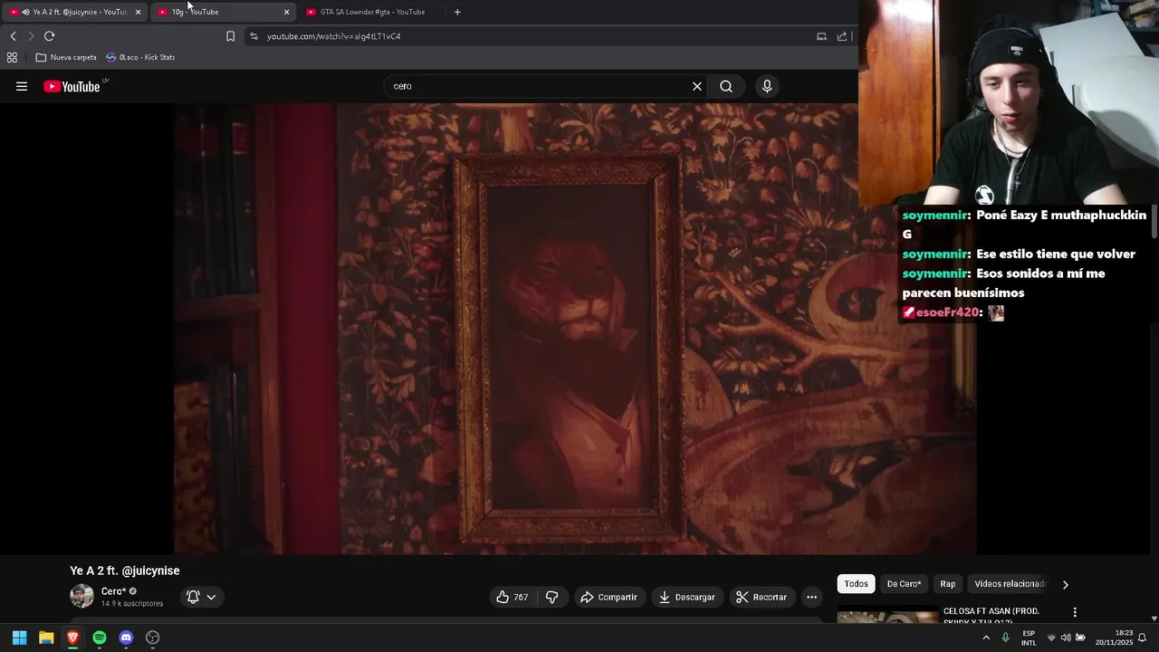Viewport: 1159px width, 652px height.
Task: Select the Videos relacionados filter chip
Action: coord(1010,584)
